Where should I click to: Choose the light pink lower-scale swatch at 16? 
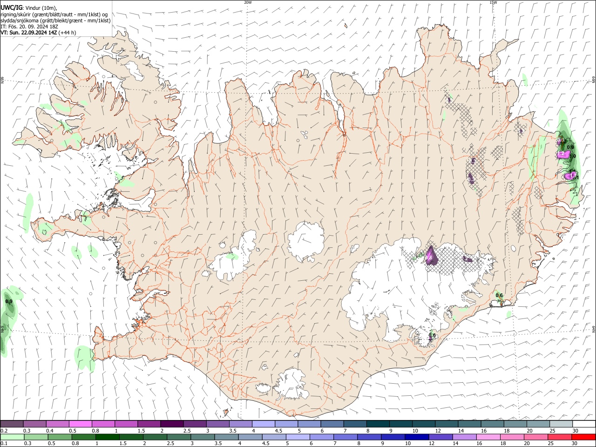pos(488,437)
